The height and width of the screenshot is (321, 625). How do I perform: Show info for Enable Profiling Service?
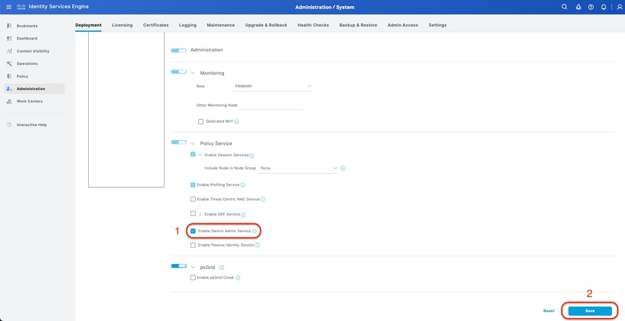243,185
